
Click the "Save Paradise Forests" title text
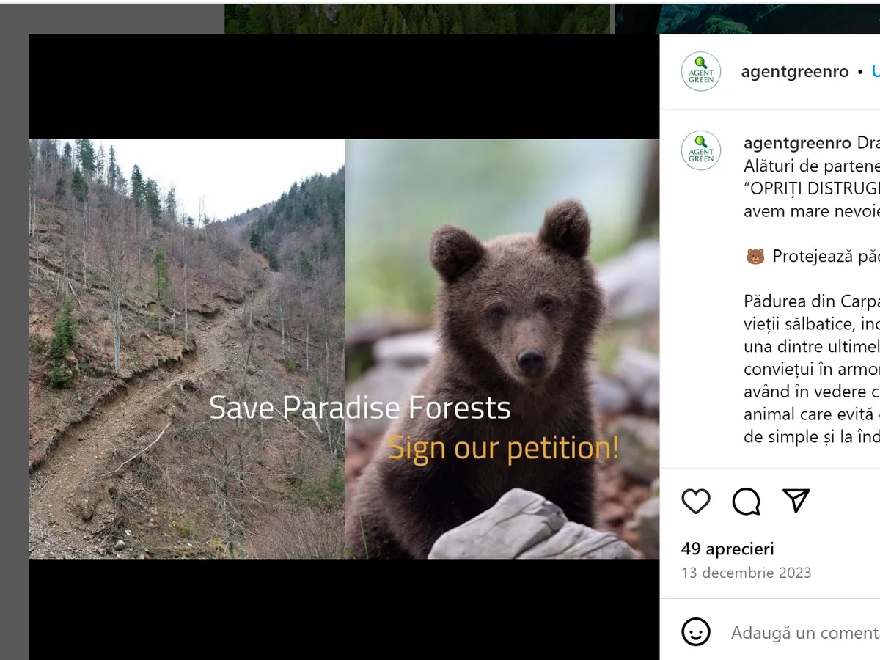click(359, 408)
